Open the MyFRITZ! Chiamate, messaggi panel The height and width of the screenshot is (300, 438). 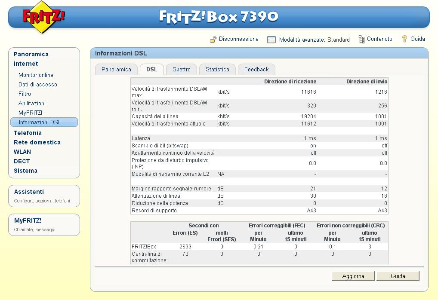[x=44, y=225]
